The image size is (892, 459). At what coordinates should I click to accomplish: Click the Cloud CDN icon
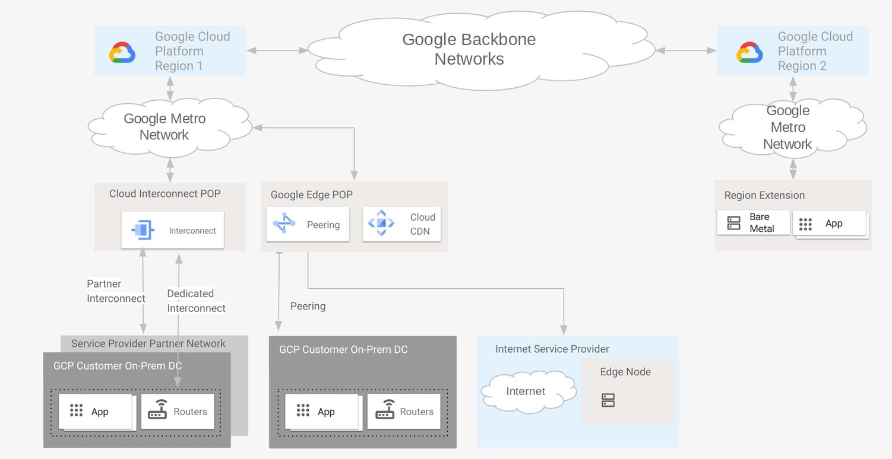click(381, 224)
